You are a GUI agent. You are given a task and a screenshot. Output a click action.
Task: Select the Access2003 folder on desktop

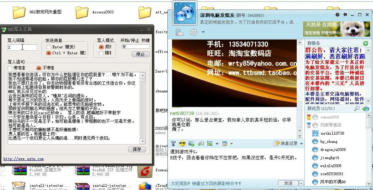(82, 12)
